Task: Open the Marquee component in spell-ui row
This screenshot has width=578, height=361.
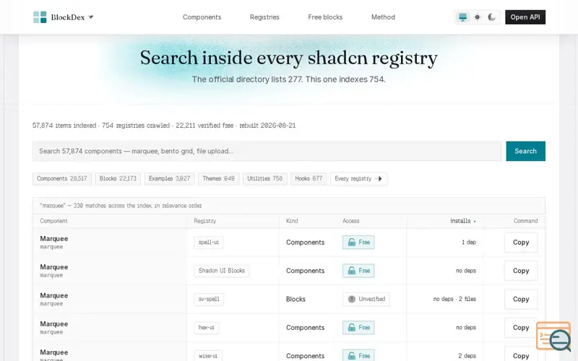Action: (x=53, y=239)
